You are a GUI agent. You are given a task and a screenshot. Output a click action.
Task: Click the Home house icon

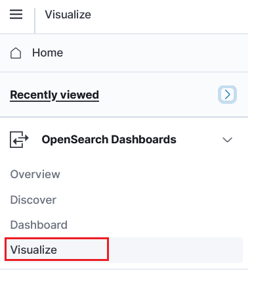(16, 53)
